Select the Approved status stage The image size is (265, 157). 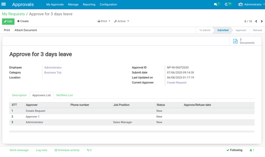tap(241, 30)
